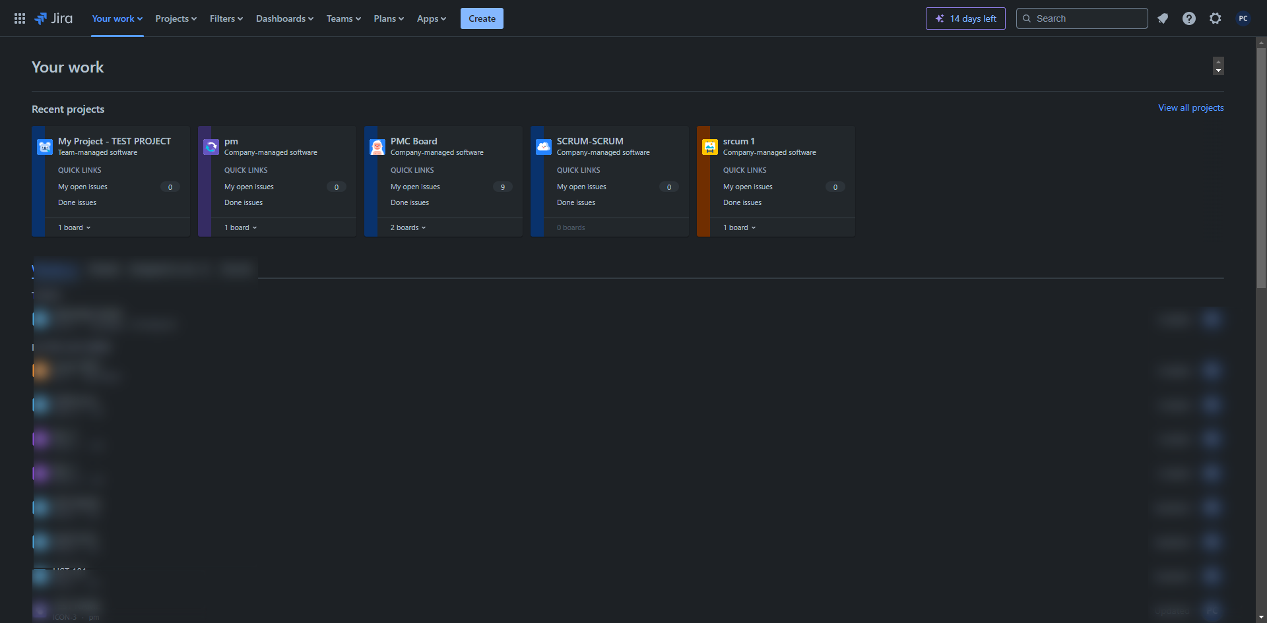Open the PMC Board project title

(x=414, y=141)
